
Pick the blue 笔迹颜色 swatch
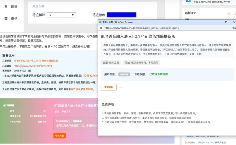coord(122,15)
